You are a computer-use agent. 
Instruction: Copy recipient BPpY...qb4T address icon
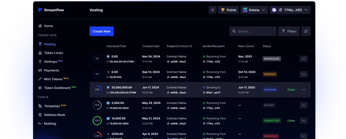(204, 93)
